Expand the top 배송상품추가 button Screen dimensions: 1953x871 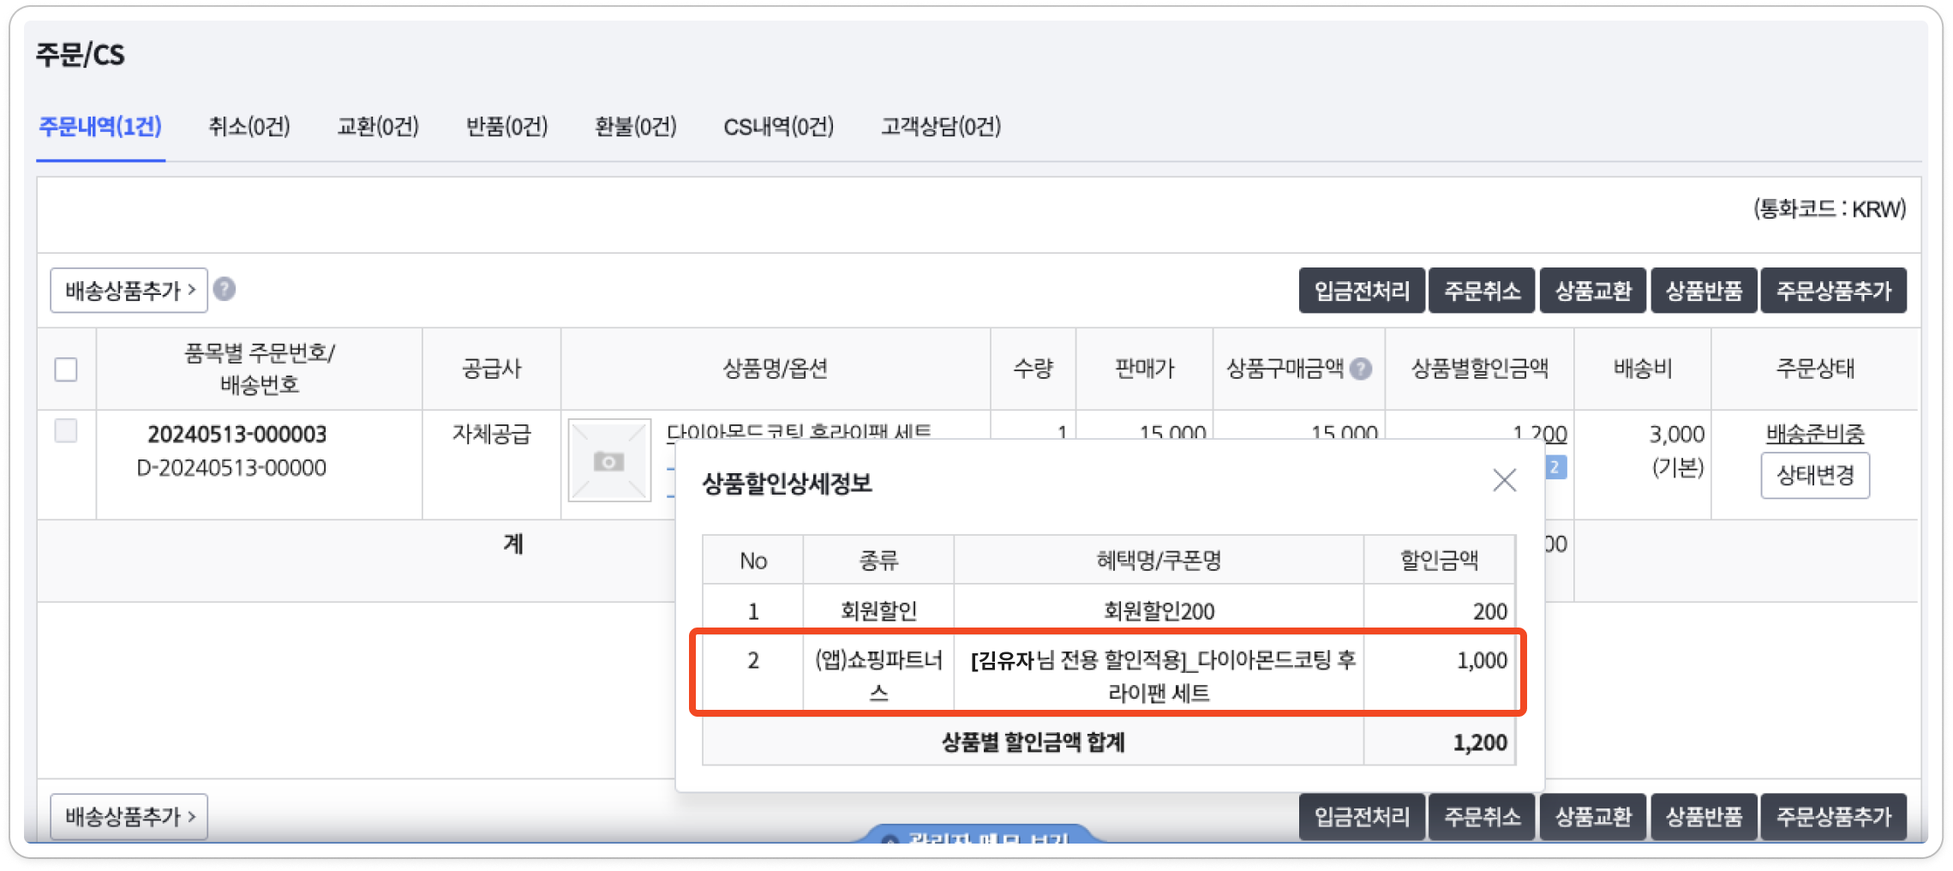pyautogui.click(x=129, y=291)
